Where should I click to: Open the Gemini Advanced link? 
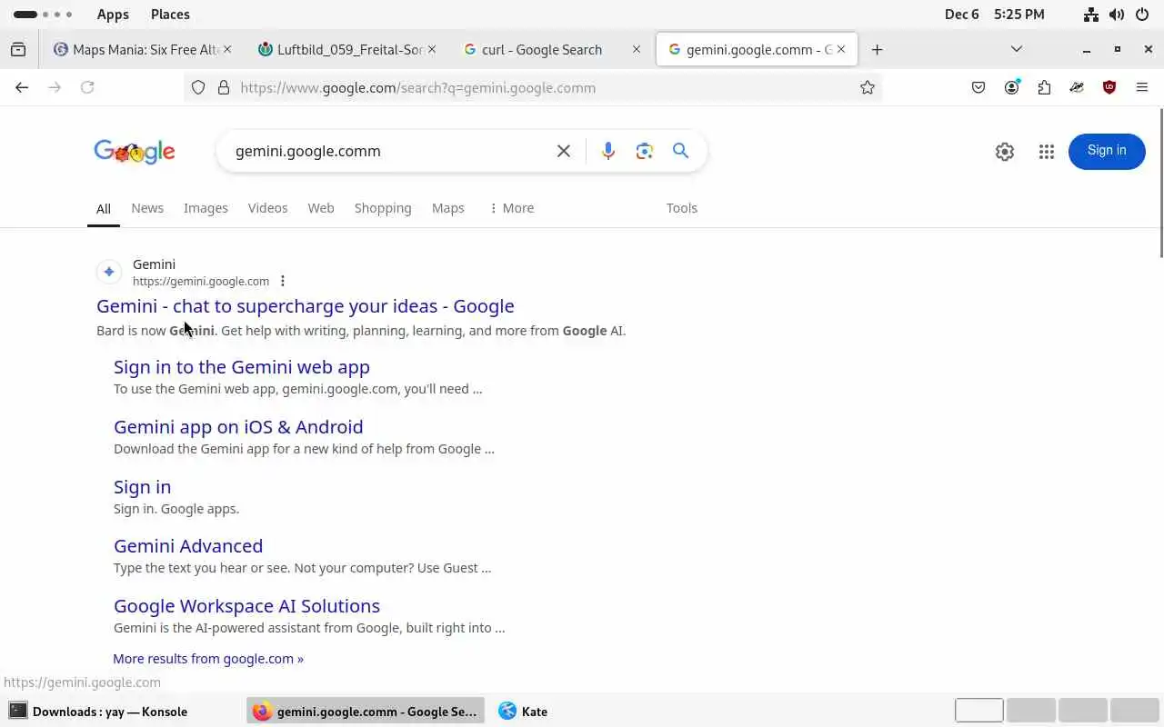188,546
